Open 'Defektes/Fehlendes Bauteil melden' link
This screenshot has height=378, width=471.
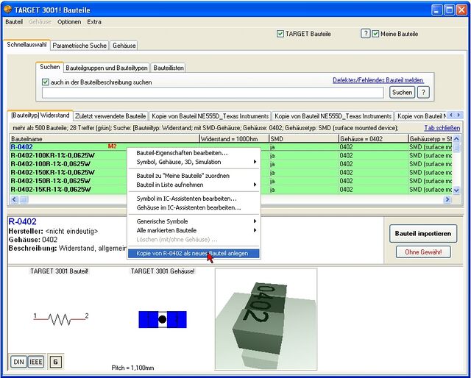(378, 80)
